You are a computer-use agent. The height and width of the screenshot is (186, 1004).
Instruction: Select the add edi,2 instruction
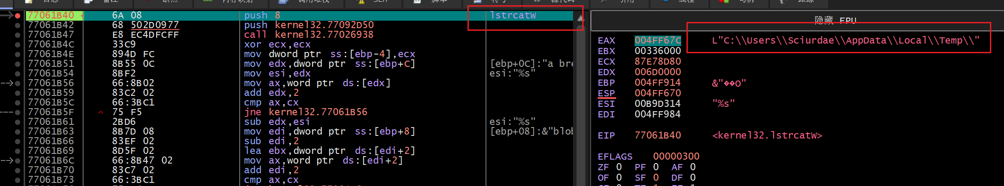coord(271,170)
